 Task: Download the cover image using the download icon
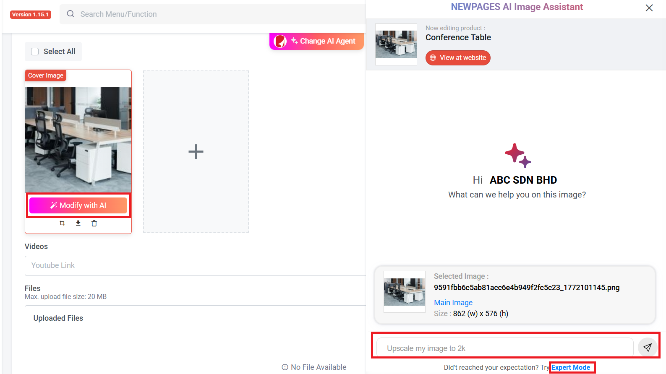pos(78,223)
